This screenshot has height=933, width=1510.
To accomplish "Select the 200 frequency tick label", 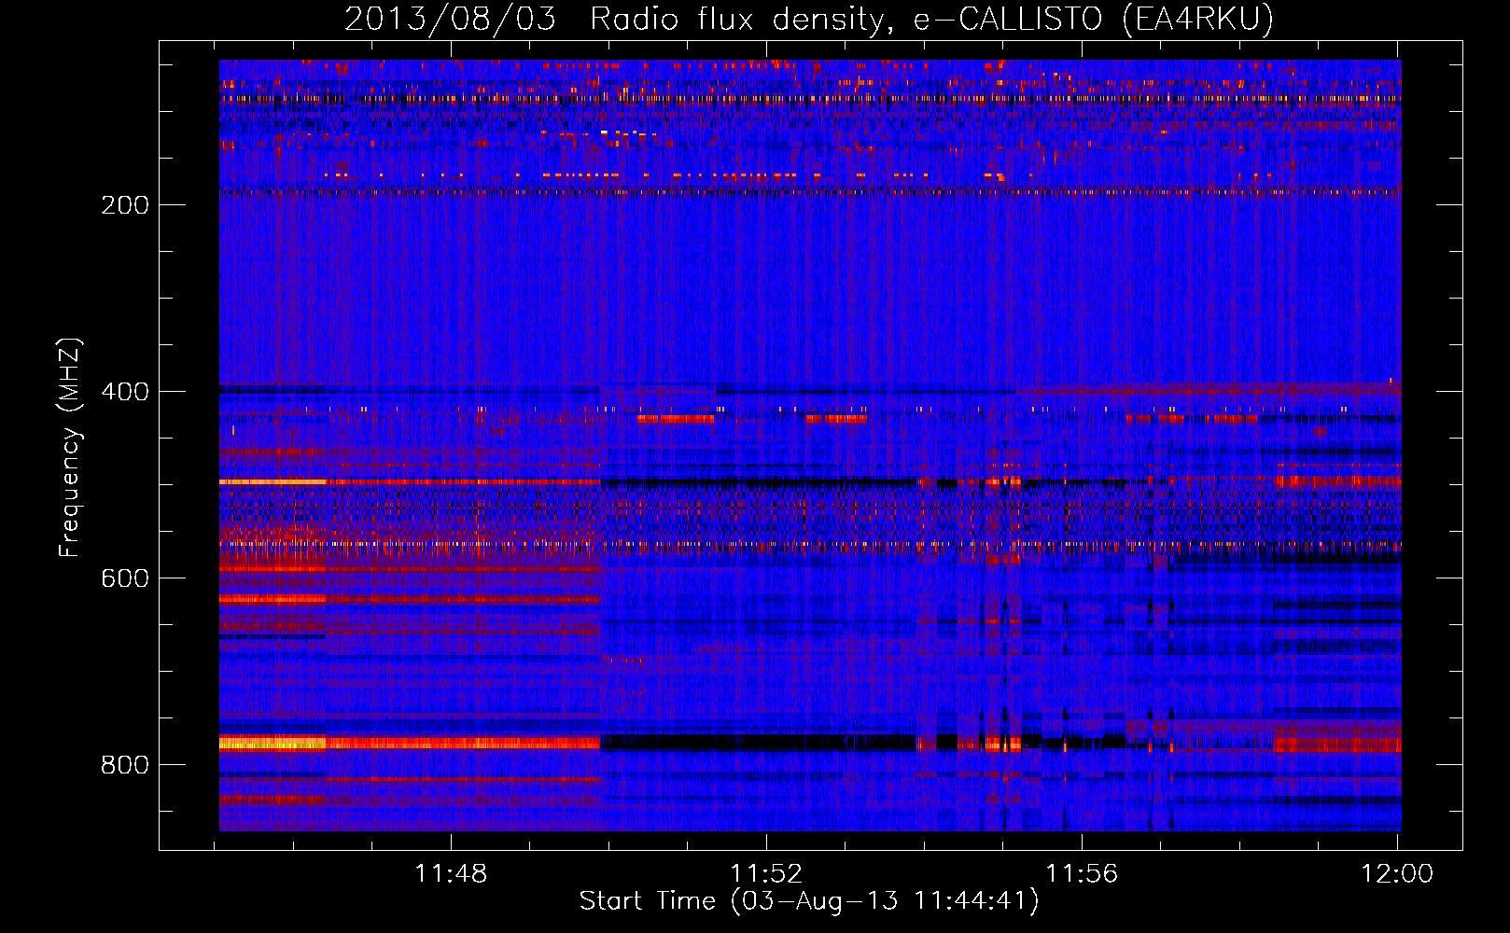I will click(125, 205).
